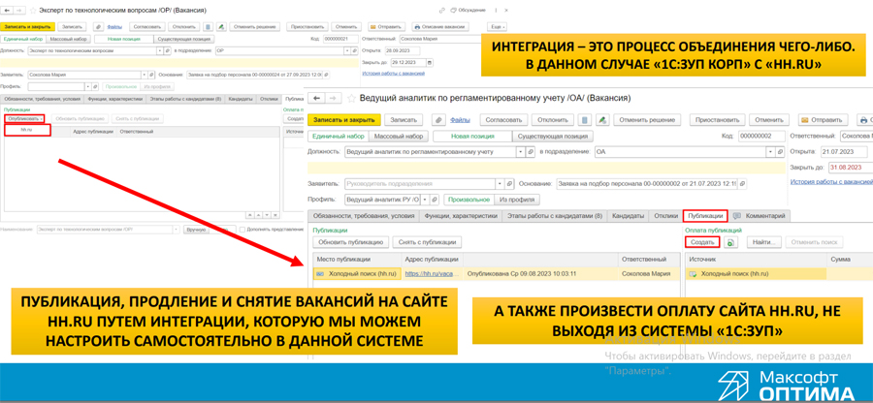Click the list icon after Отклонить in the Эксперт window

coord(208,26)
